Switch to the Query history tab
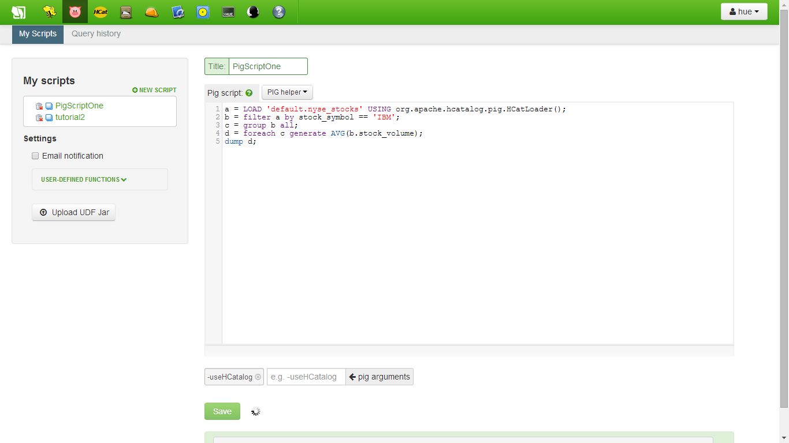 [96, 34]
